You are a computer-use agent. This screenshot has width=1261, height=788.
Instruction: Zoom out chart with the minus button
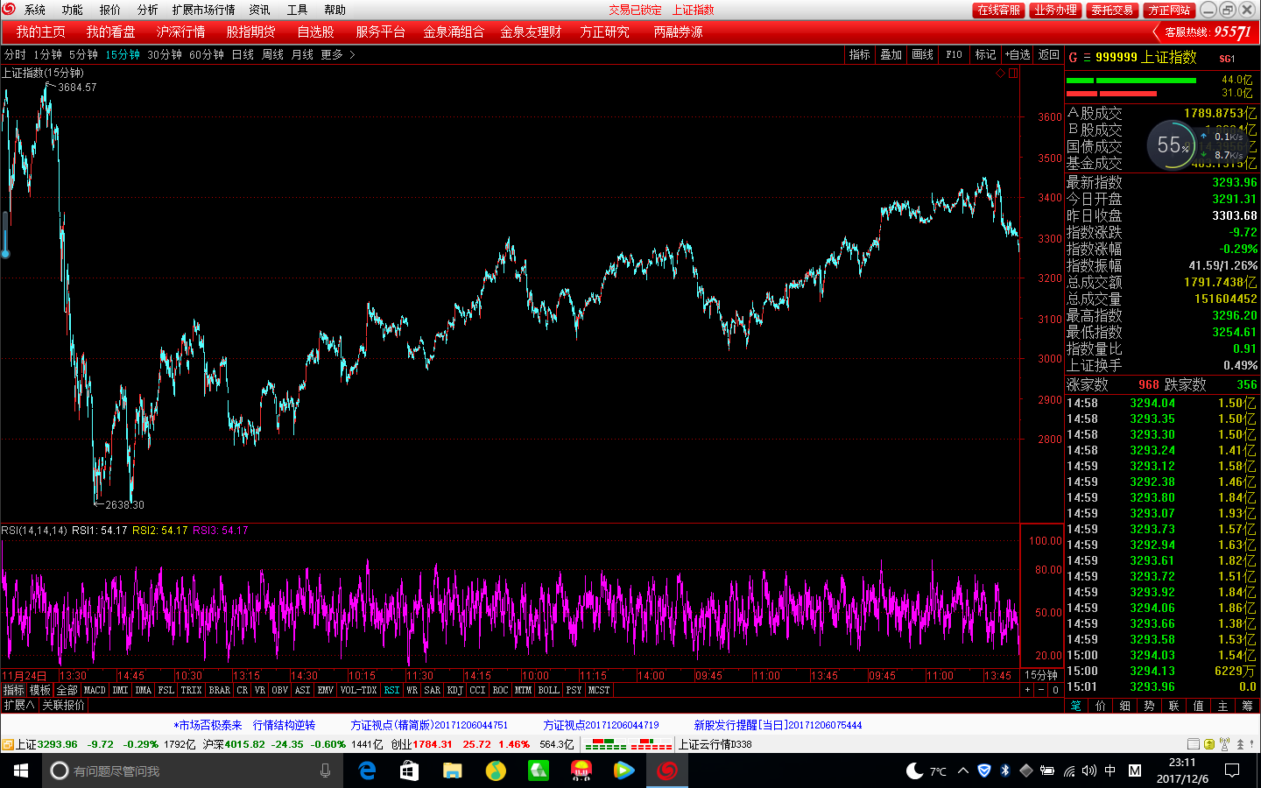pos(1041,690)
